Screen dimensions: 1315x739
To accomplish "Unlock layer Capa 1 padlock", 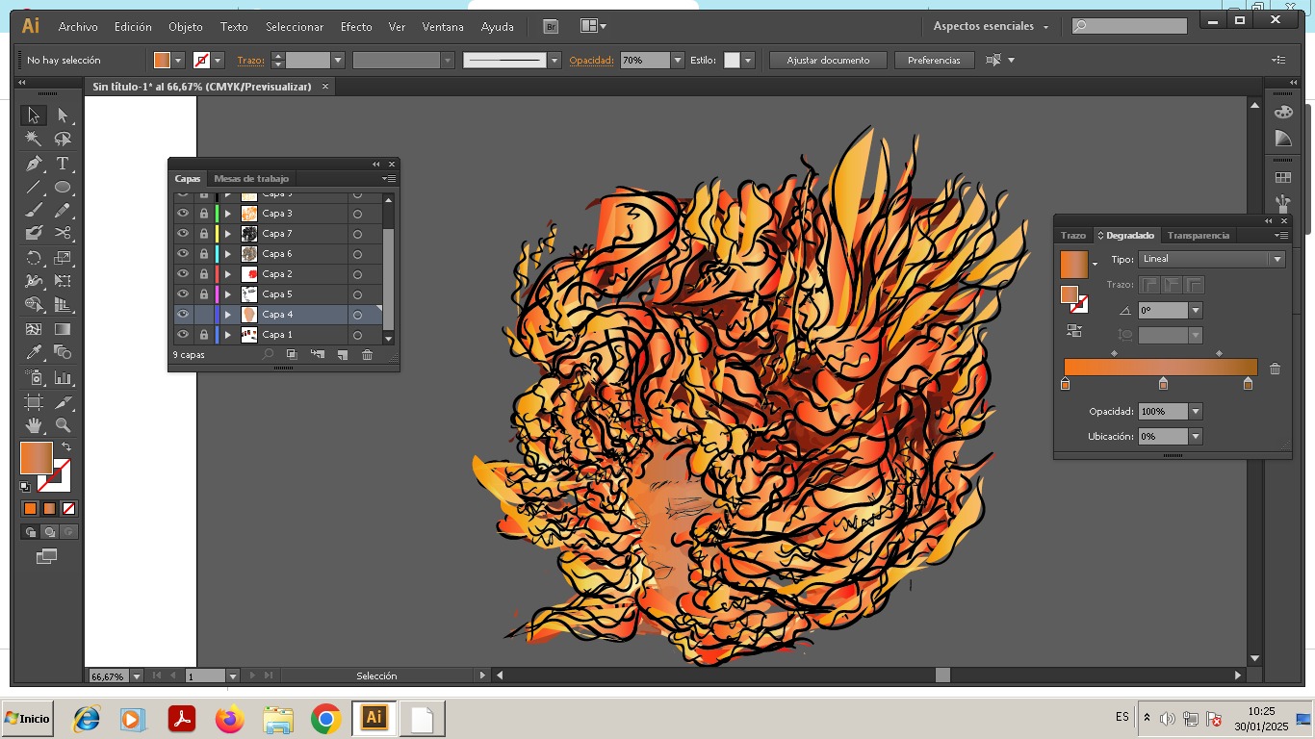I will pyautogui.click(x=204, y=335).
